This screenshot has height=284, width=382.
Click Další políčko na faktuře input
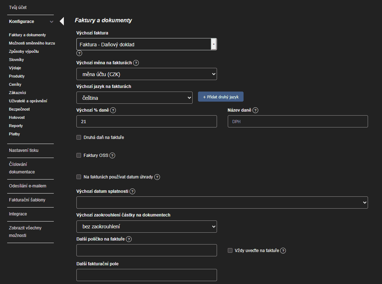click(147, 250)
